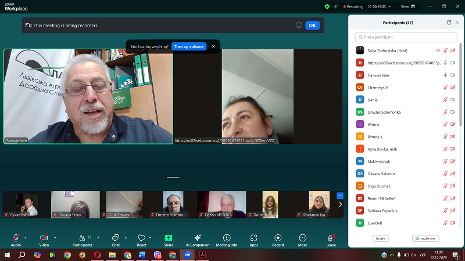Image resolution: width=465 pixels, height=261 pixels.
Task: Select Павло МУЗИКА video thumbnail
Action: 221,205
